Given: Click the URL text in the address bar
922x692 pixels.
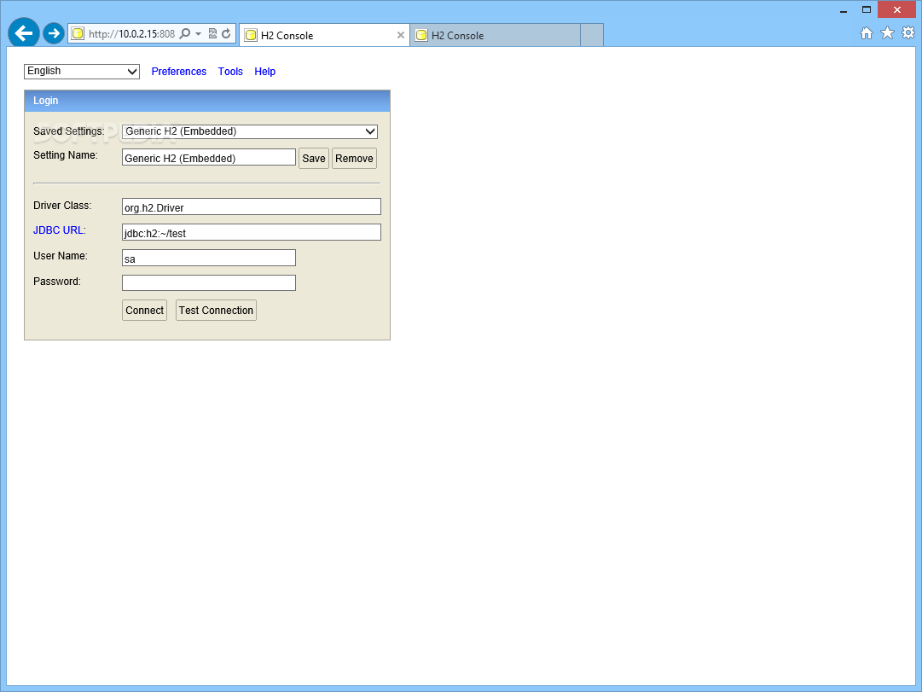Looking at the screenshot, I should tap(131, 34).
